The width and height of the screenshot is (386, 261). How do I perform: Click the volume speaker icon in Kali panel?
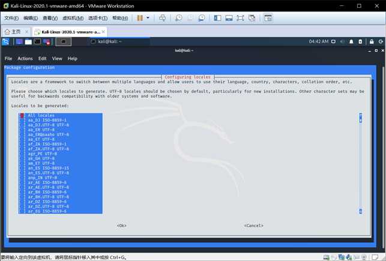[342, 41]
